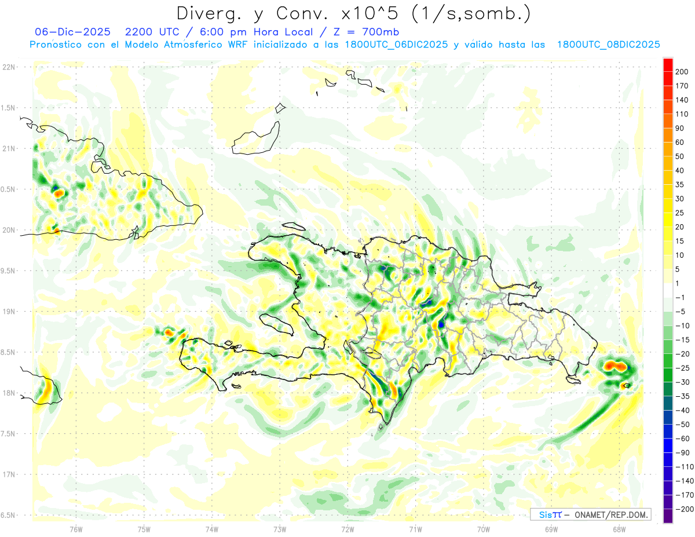Click the negative "-25" color scale label
This screenshot has width=695, height=537.
(x=682, y=368)
